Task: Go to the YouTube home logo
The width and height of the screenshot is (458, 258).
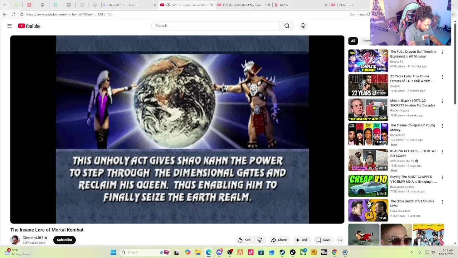Action: click(29, 26)
